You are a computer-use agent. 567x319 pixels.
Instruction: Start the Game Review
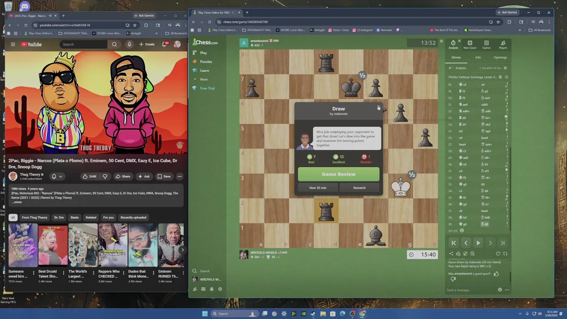[338, 174]
